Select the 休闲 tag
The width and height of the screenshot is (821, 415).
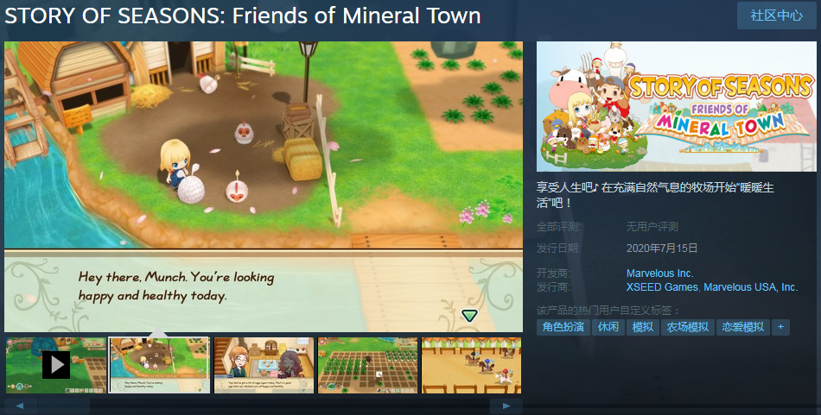click(x=608, y=327)
